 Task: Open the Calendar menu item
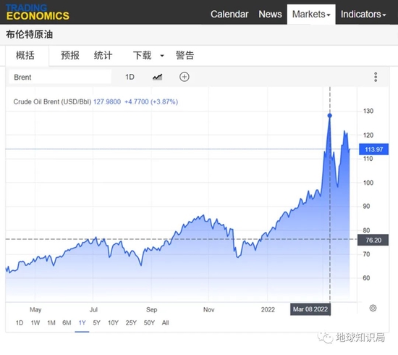tap(229, 14)
